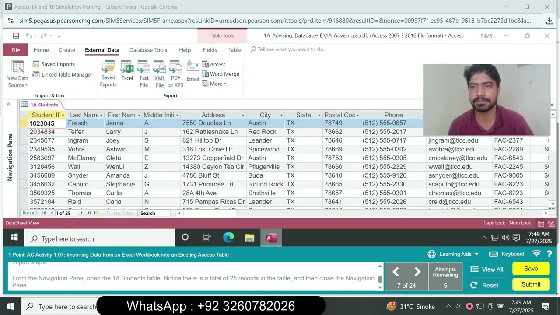The image size is (560, 315).
Task: Click the Redo arrow in the Quick Access Toolbar
Action: 44,36
